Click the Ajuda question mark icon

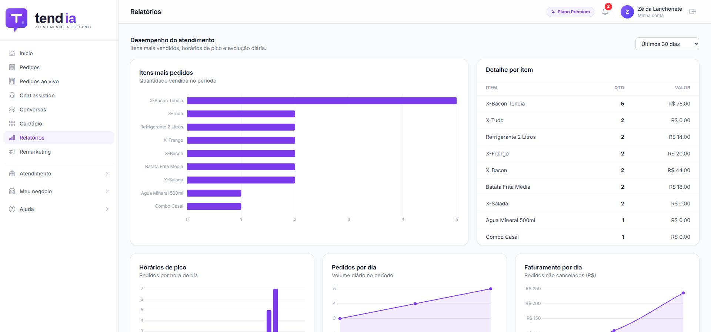(12, 209)
